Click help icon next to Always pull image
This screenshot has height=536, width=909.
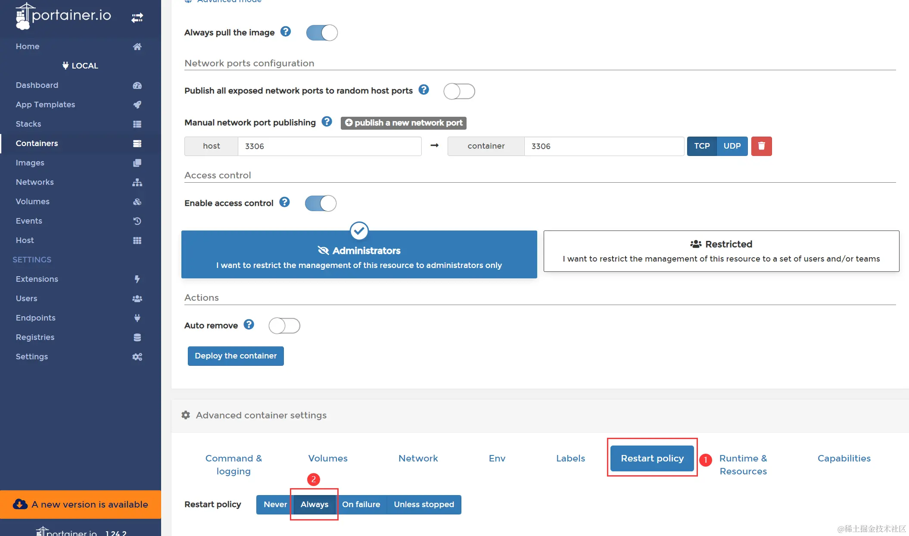tap(285, 31)
